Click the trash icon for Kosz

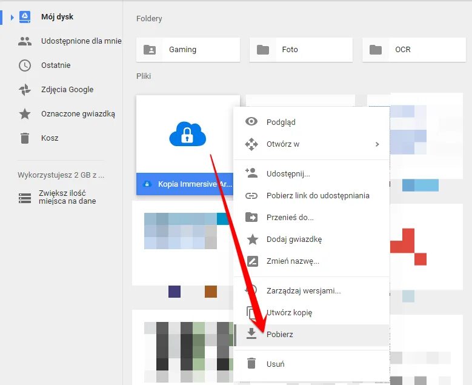point(25,138)
